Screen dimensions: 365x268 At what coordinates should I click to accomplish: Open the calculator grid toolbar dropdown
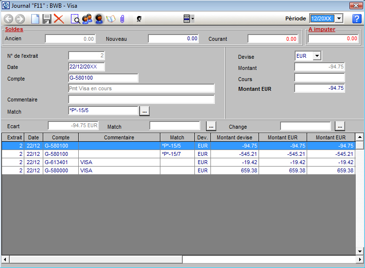coord(189,19)
